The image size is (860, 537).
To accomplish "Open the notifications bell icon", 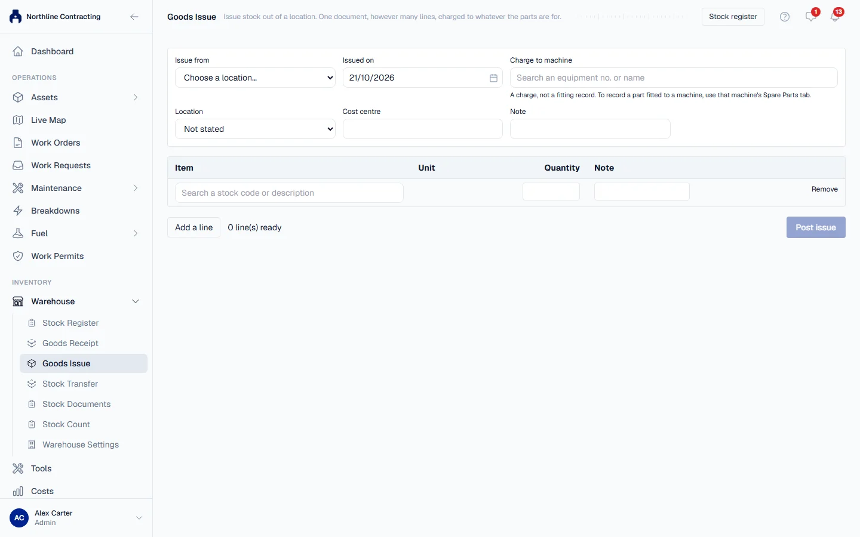I will 835,17.
